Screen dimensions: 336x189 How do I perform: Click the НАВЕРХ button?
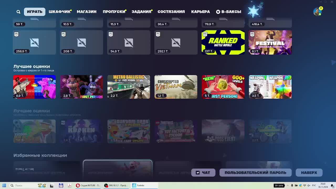(x=309, y=172)
